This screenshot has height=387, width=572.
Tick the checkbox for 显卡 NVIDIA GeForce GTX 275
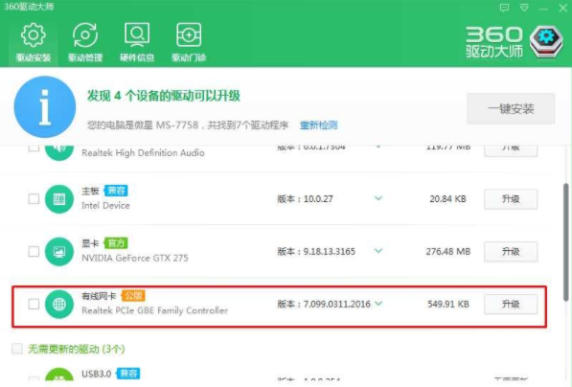coord(34,251)
